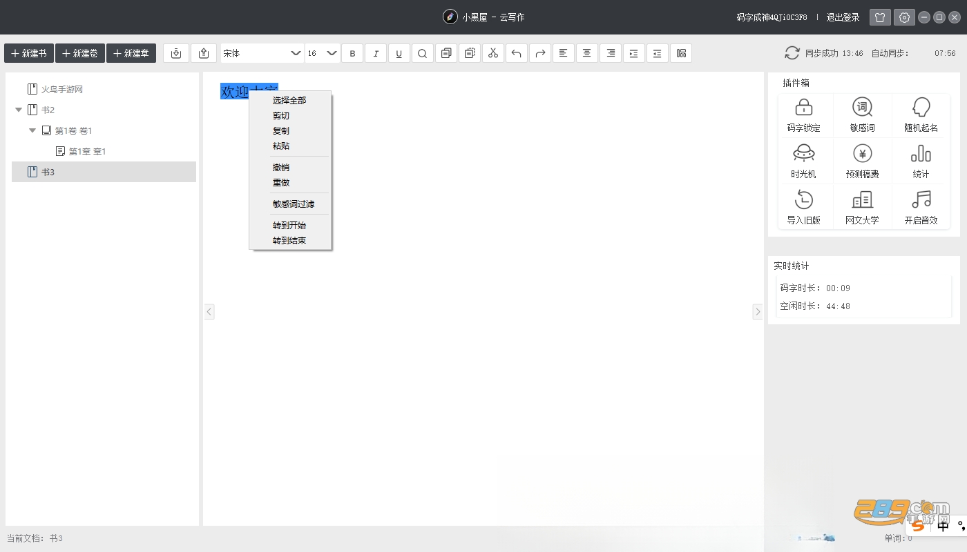Image resolution: width=967 pixels, height=552 pixels.
Task: Toggle italic formatting
Action: click(376, 53)
